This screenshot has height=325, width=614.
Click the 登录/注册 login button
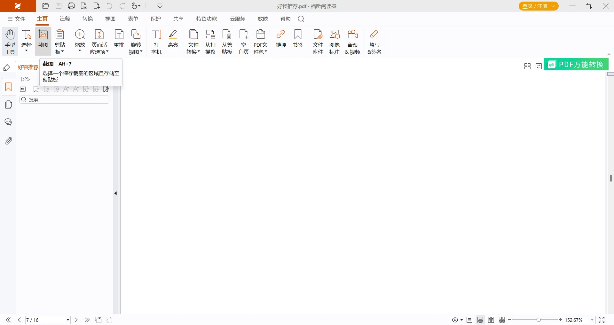tap(538, 6)
